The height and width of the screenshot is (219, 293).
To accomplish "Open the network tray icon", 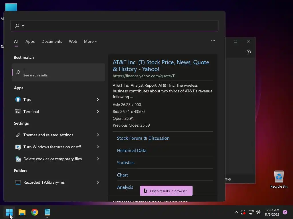I will (x=251, y=212).
